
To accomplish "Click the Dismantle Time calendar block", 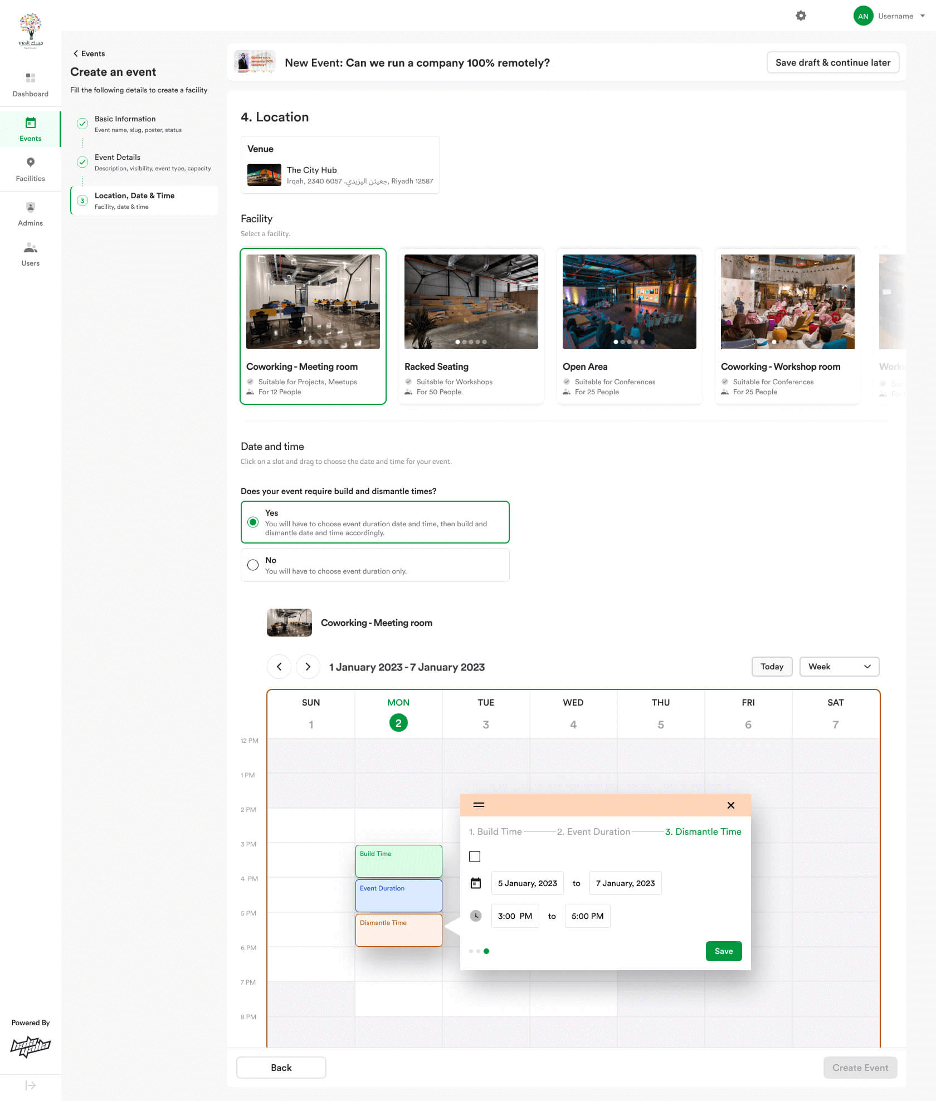I will (399, 930).
